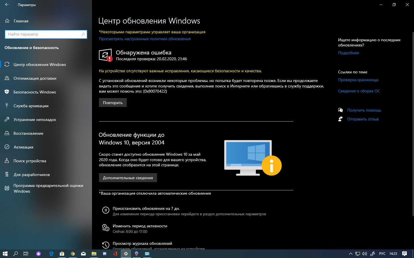Click Дополнительные сведения button
The width and height of the screenshot is (414, 258).
128,178
